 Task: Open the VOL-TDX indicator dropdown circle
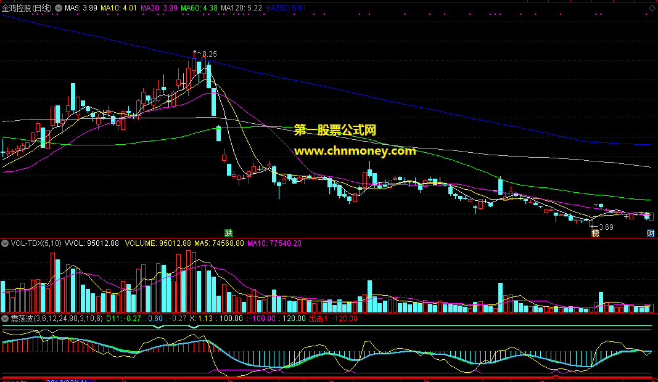(x=4, y=243)
